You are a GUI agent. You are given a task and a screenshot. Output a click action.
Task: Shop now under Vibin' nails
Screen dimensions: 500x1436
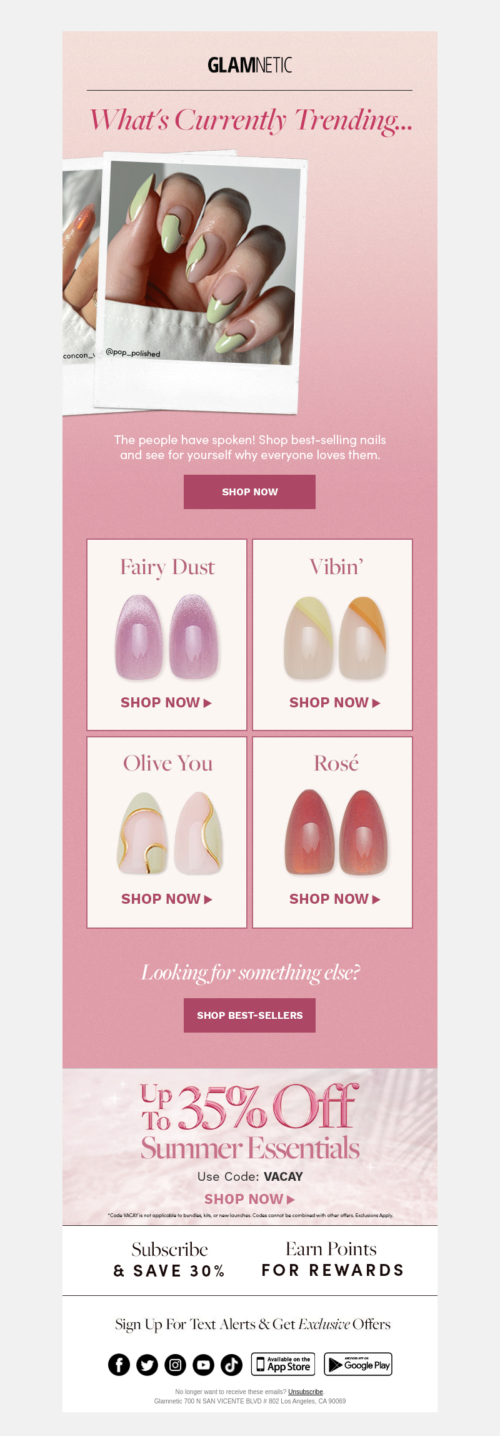[335, 702]
